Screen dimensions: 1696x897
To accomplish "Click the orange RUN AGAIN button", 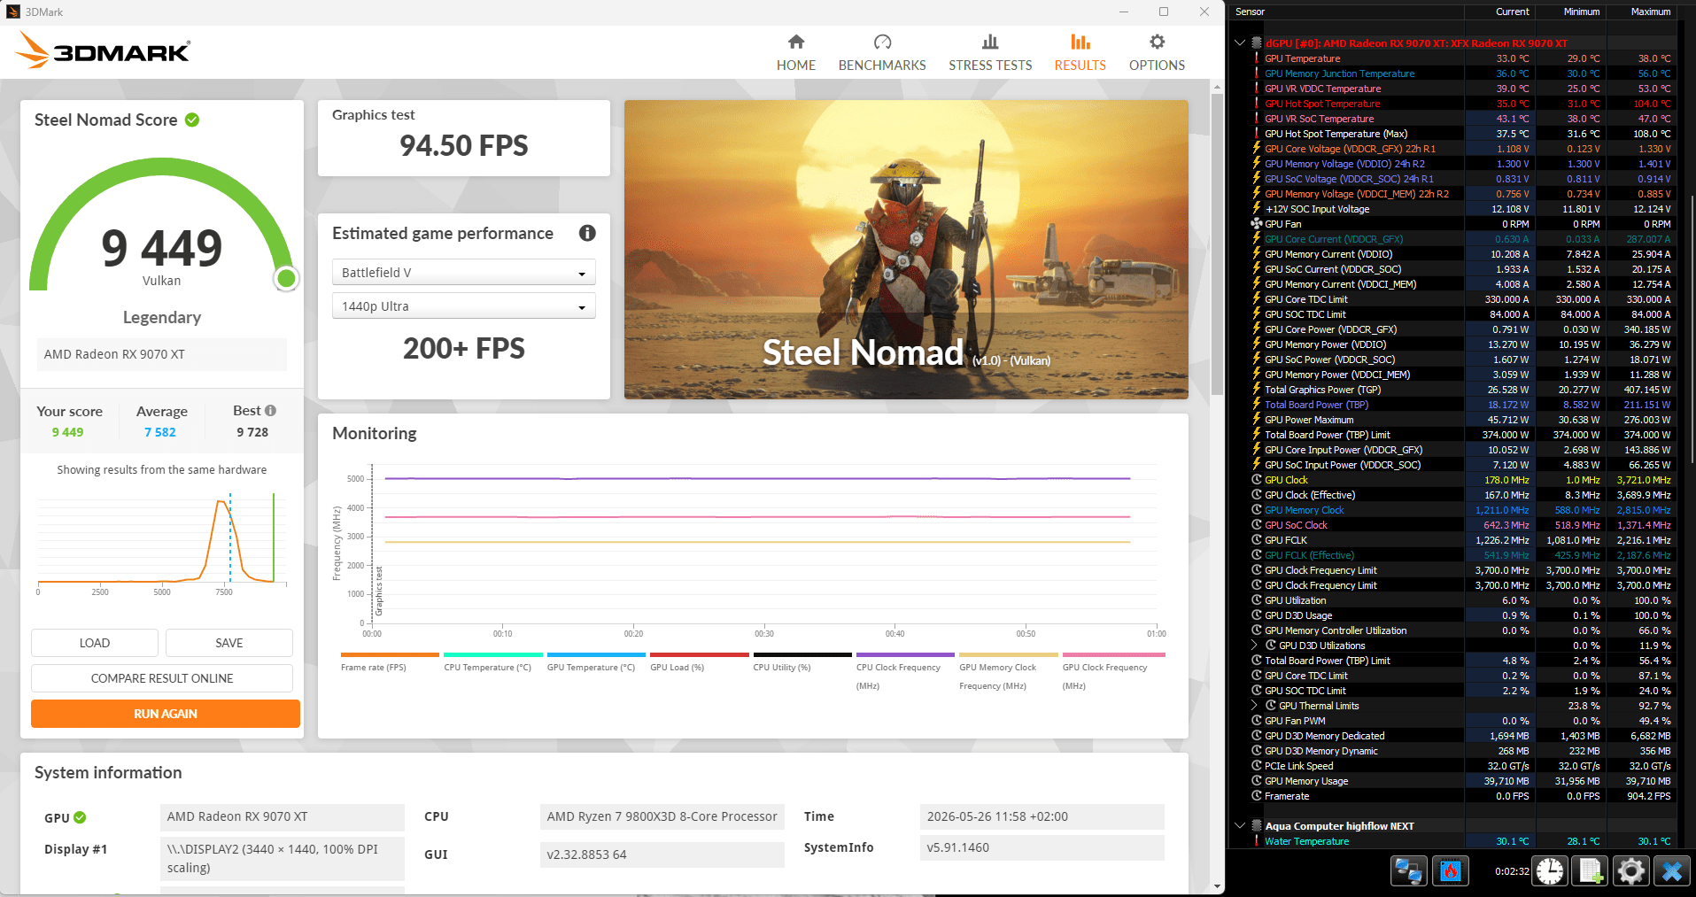I will pos(166,714).
